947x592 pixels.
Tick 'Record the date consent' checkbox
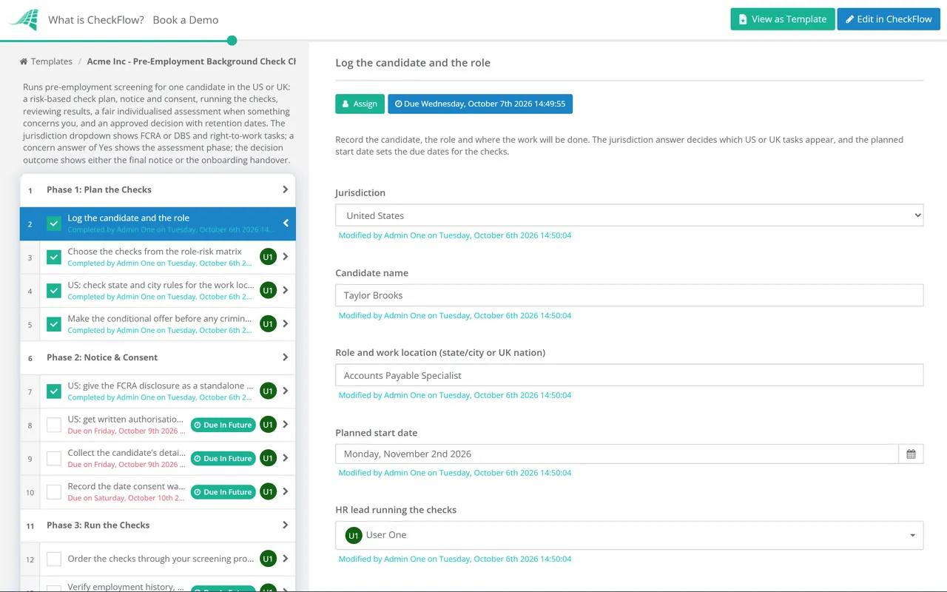pyautogui.click(x=54, y=491)
